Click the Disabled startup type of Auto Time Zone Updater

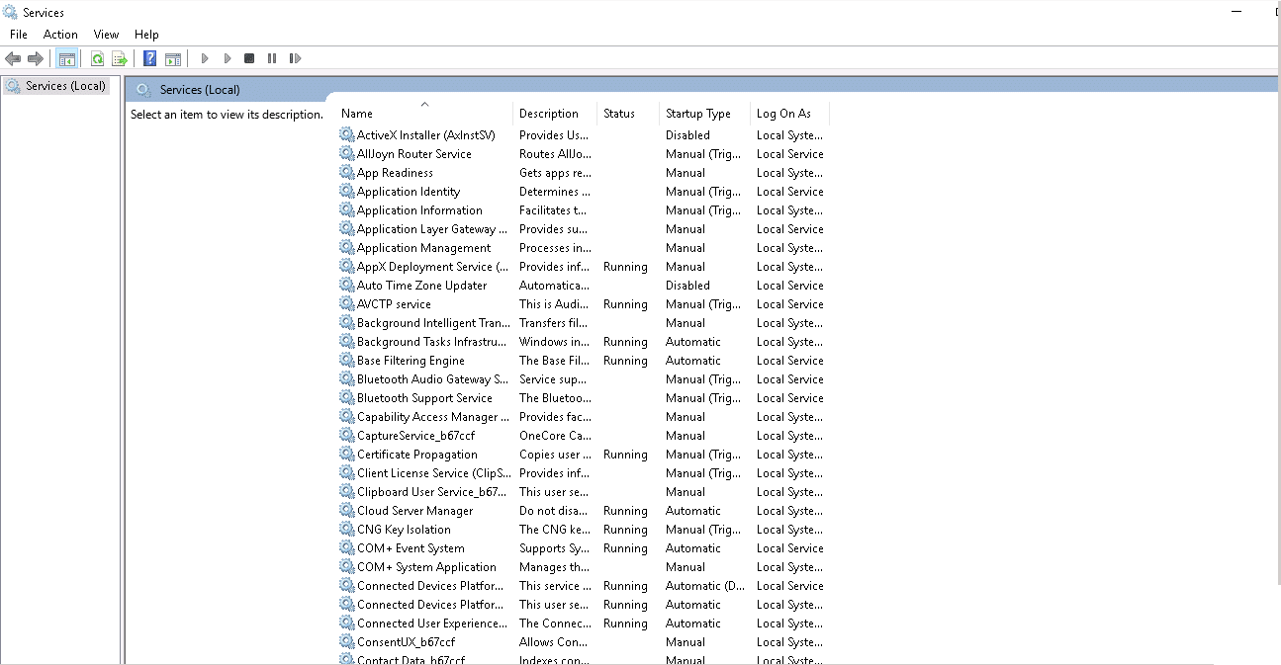tap(687, 286)
